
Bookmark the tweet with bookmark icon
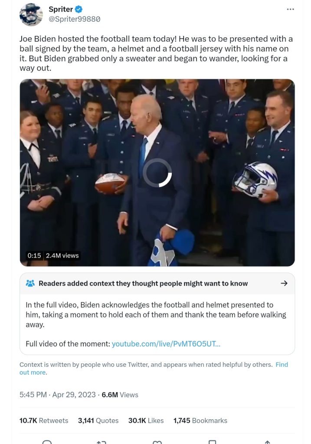tap(212, 442)
